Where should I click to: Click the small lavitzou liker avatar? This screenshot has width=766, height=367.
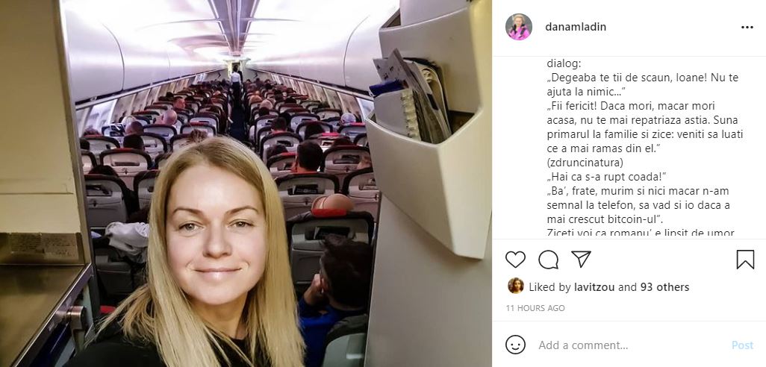pos(515,286)
